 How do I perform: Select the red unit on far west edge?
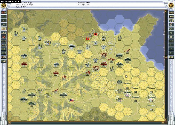24,64
